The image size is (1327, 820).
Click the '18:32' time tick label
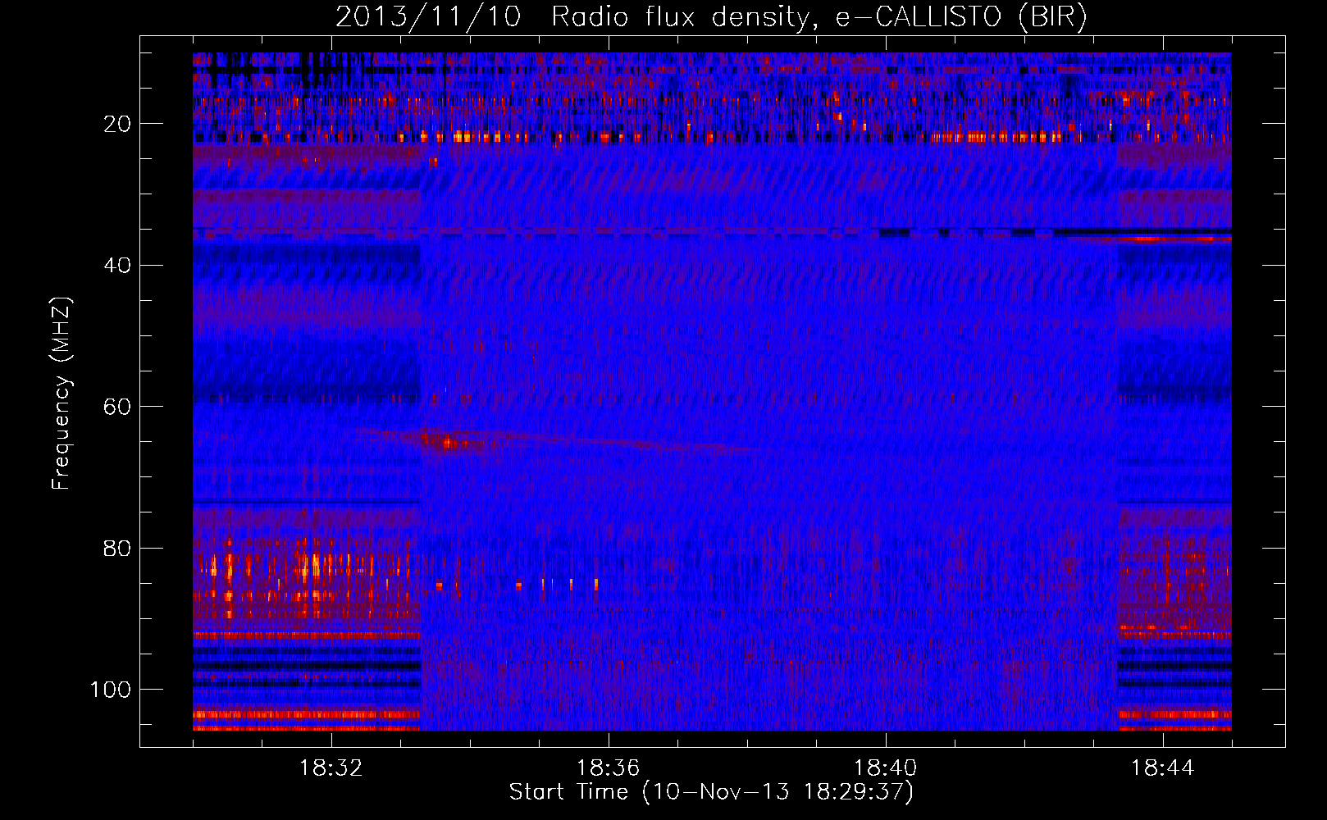(331, 768)
